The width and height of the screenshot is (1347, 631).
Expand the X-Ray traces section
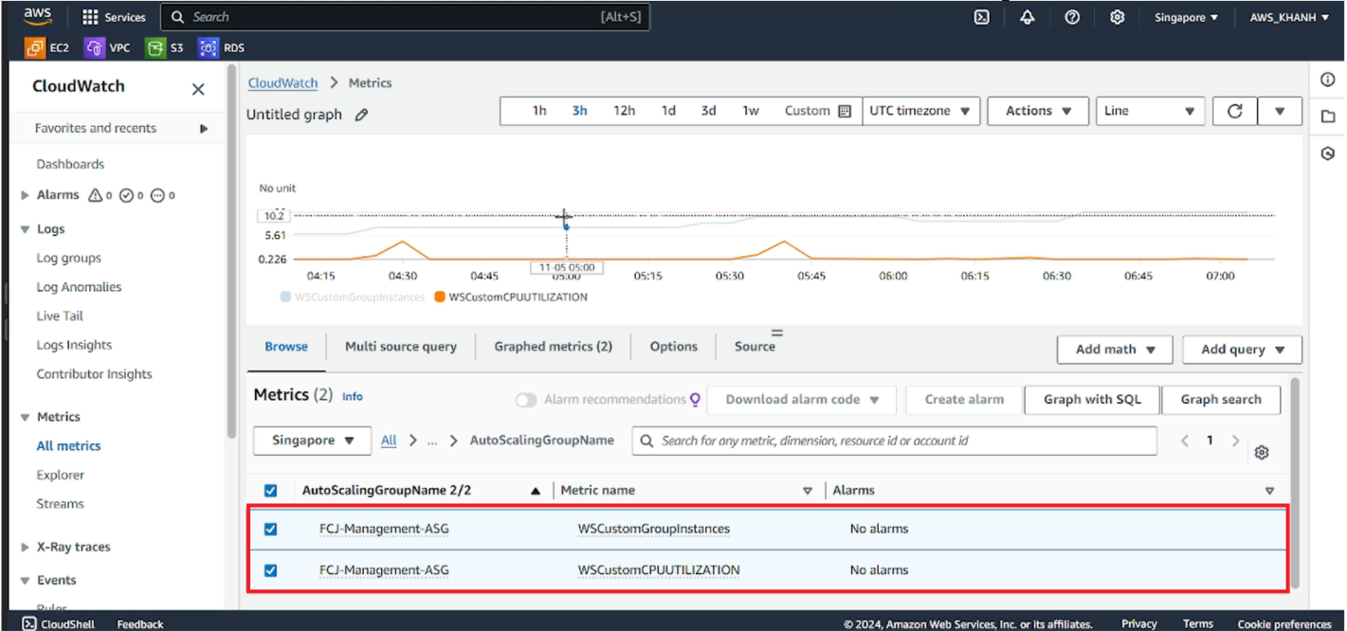pyautogui.click(x=26, y=547)
